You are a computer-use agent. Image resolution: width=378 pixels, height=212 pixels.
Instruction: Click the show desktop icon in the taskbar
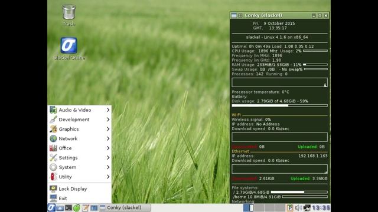[94, 208]
